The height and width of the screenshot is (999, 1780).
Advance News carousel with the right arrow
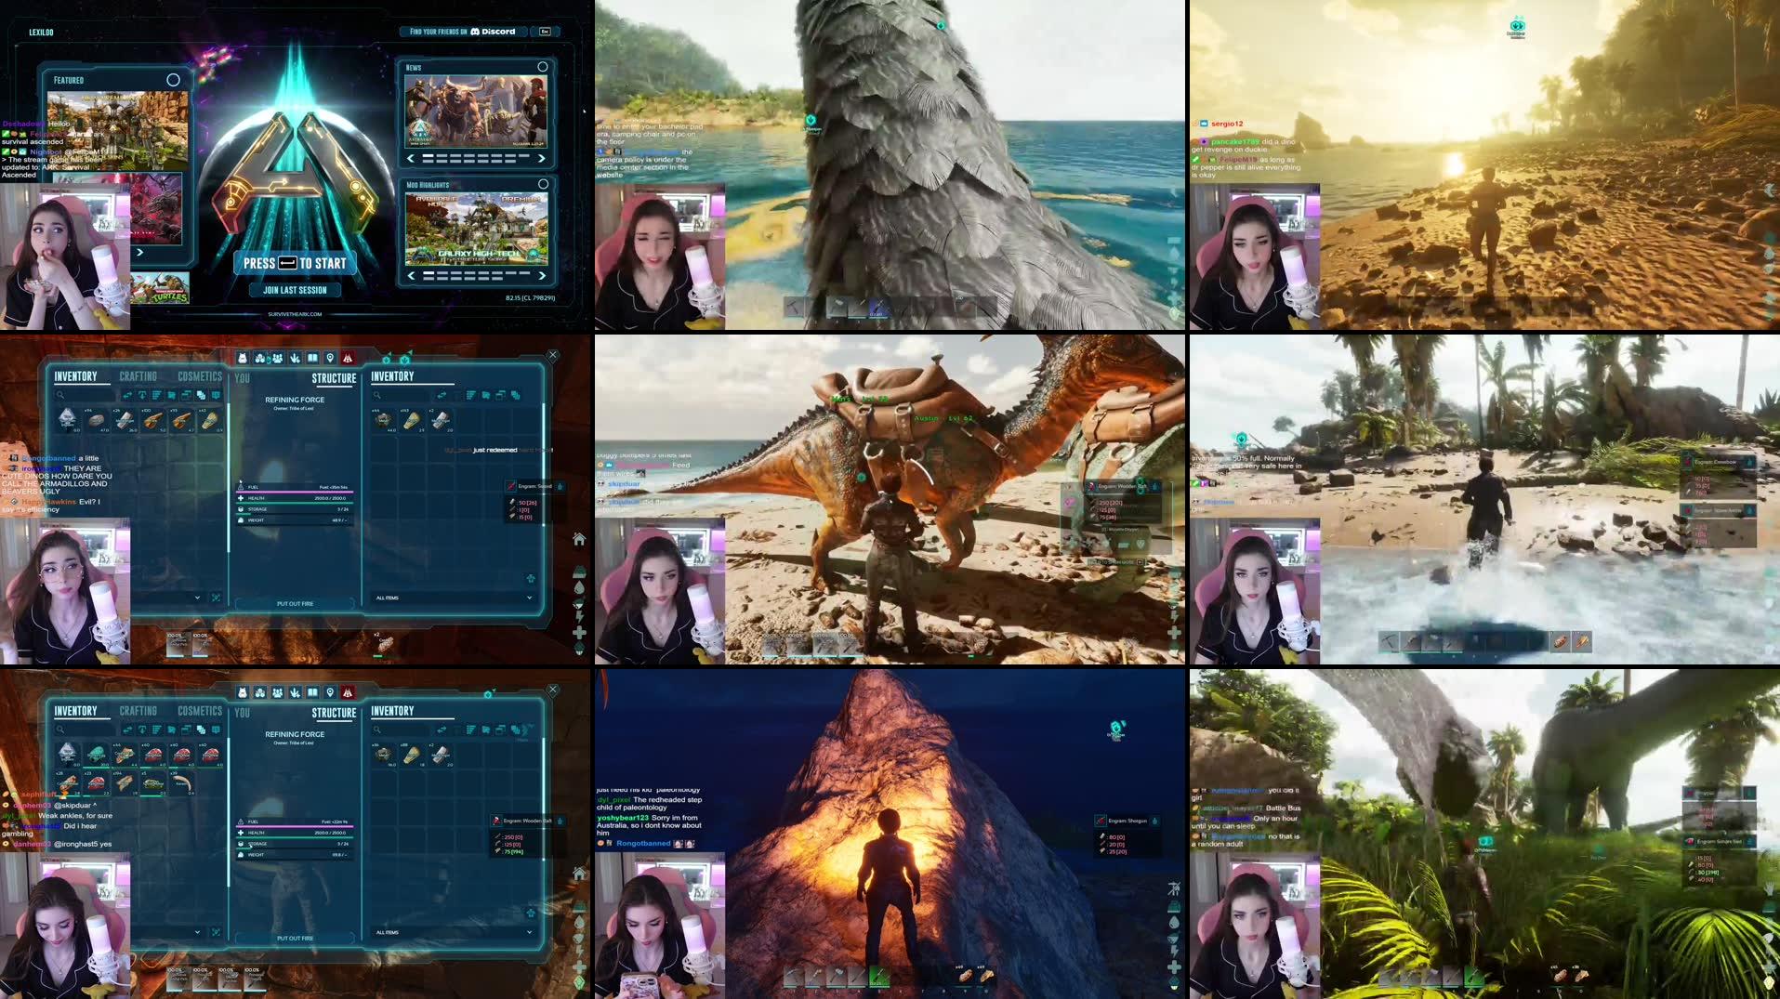point(541,158)
